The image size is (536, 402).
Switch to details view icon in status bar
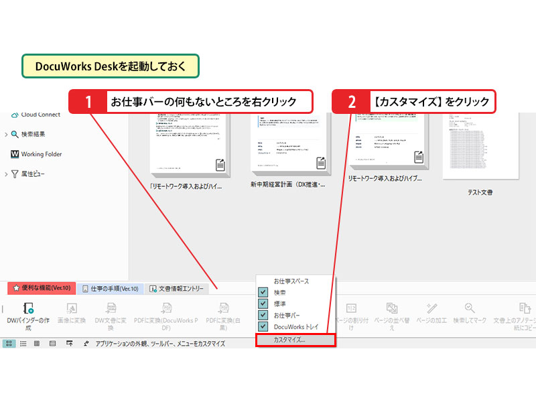tap(52, 344)
